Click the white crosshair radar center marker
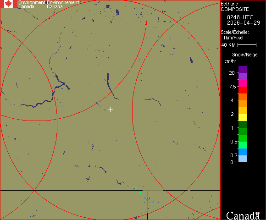This screenshot has width=266, height=220. coord(110,110)
